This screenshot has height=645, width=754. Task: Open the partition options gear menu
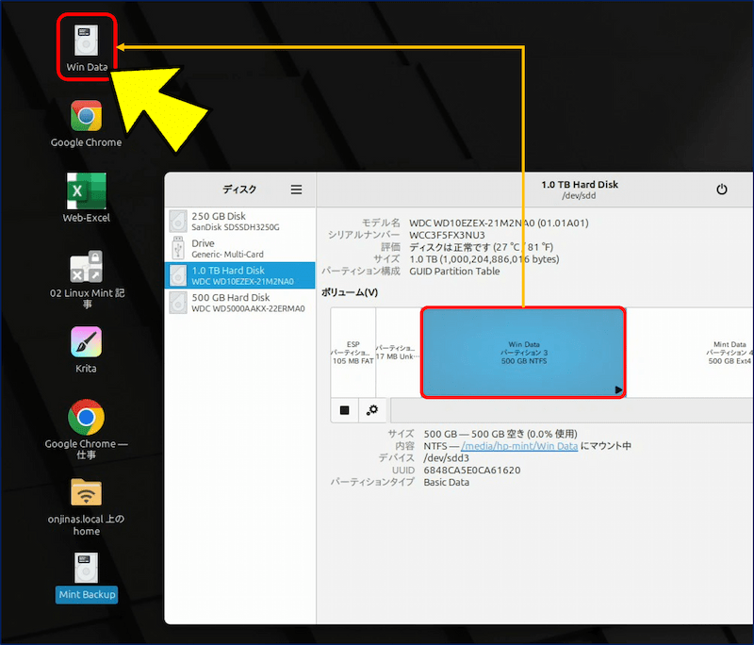pyautogui.click(x=373, y=410)
